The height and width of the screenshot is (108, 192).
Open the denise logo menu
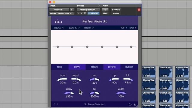(58, 21)
